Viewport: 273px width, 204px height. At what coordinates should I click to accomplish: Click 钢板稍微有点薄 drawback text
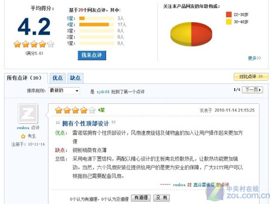click(x=90, y=150)
